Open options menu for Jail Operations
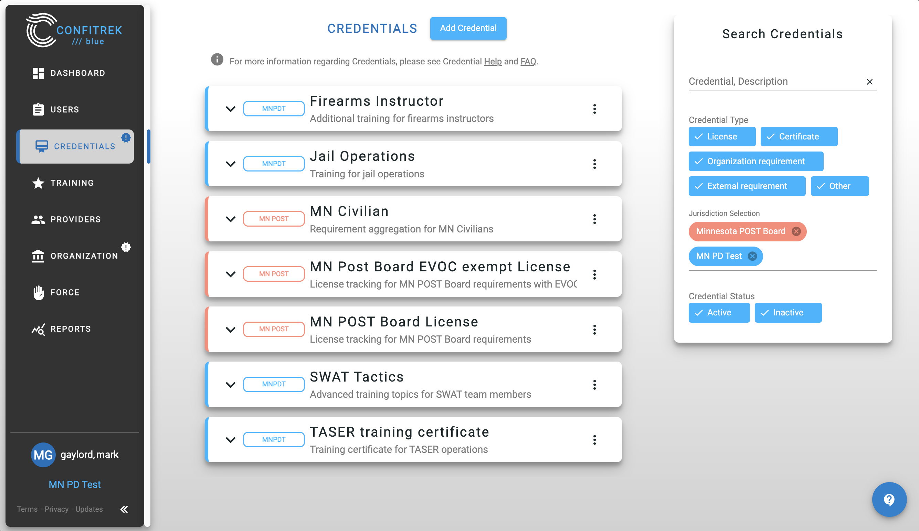919x531 pixels. (x=594, y=164)
